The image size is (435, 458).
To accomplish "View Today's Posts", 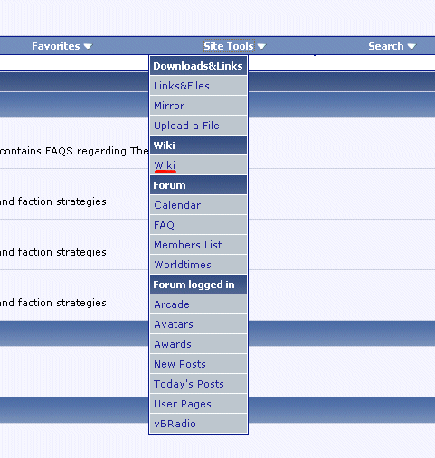I will pyautogui.click(x=198, y=384).
